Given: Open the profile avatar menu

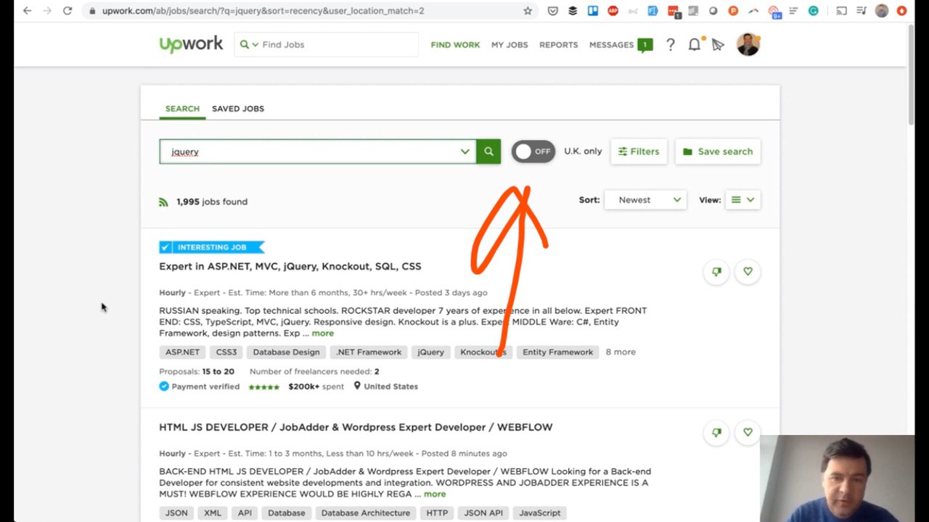Looking at the screenshot, I should (x=748, y=44).
